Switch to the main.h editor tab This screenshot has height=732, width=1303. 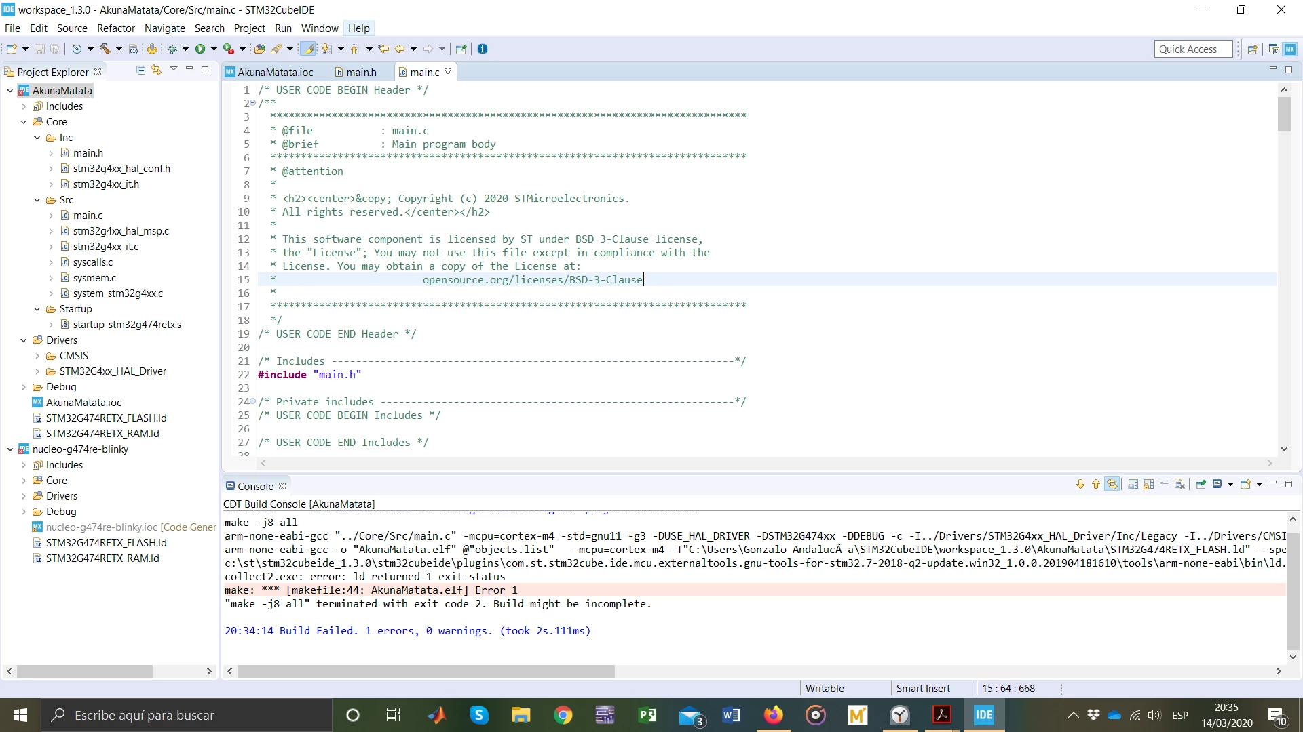pyautogui.click(x=356, y=72)
